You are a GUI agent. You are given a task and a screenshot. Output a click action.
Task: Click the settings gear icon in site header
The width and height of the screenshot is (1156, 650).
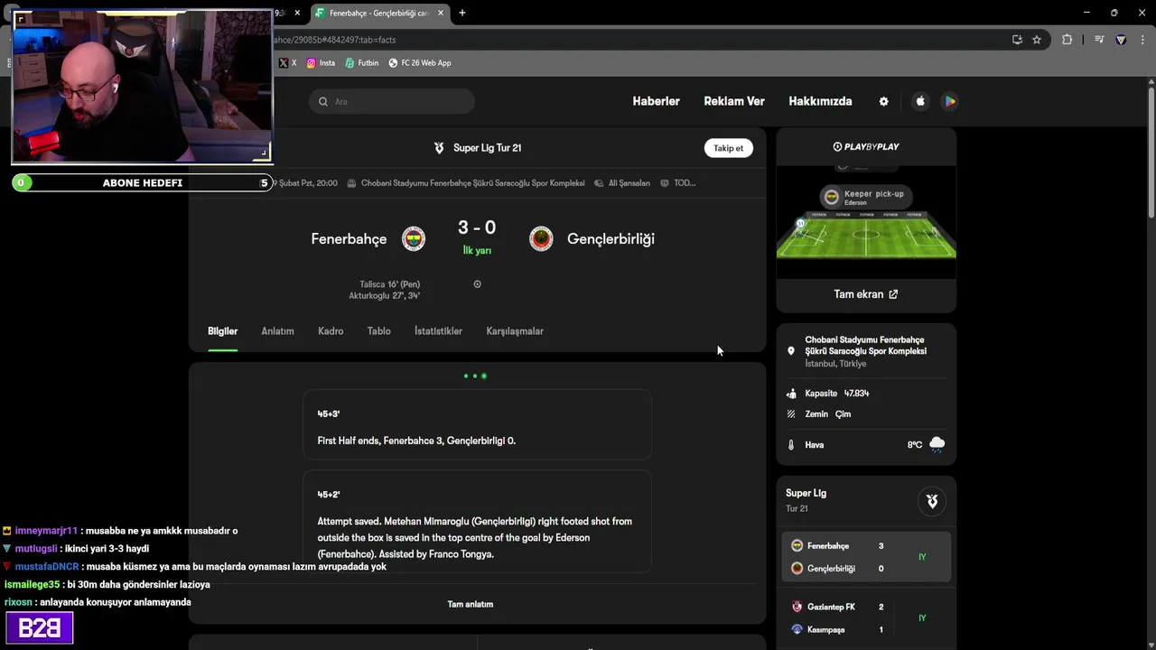(x=883, y=101)
